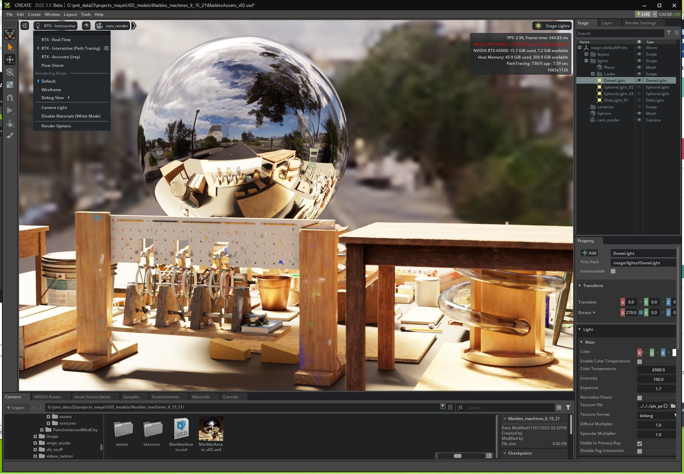
Task: Click the light Color white swatch
Action: tap(674, 353)
